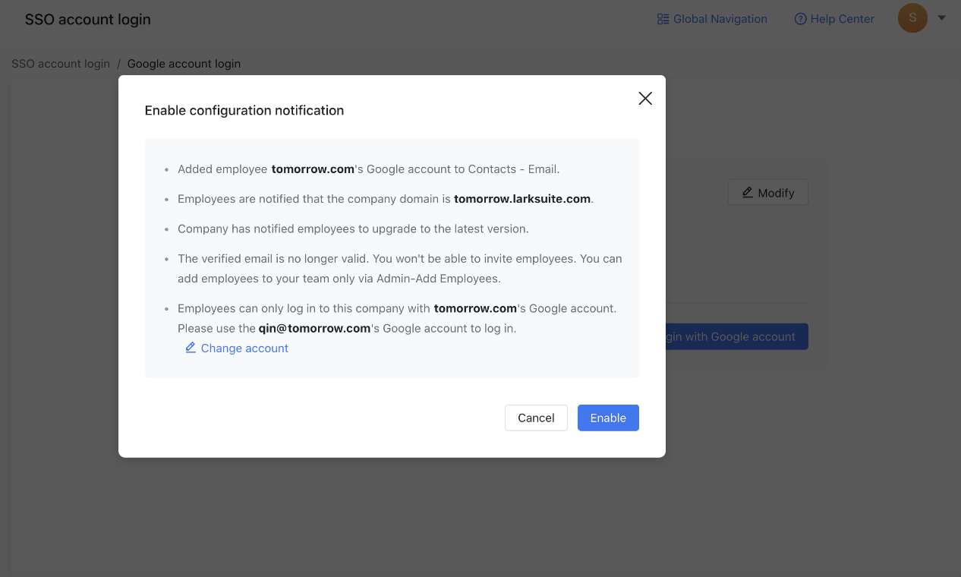This screenshot has height=577, width=961.
Task: Click the pencil icon beside Modify
Action: click(748, 192)
